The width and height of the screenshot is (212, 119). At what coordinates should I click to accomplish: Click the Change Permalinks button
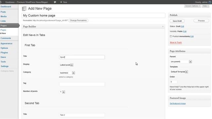[78, 20]
